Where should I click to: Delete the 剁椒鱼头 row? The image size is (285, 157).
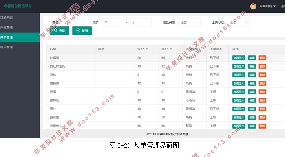[x=263, y=126]
